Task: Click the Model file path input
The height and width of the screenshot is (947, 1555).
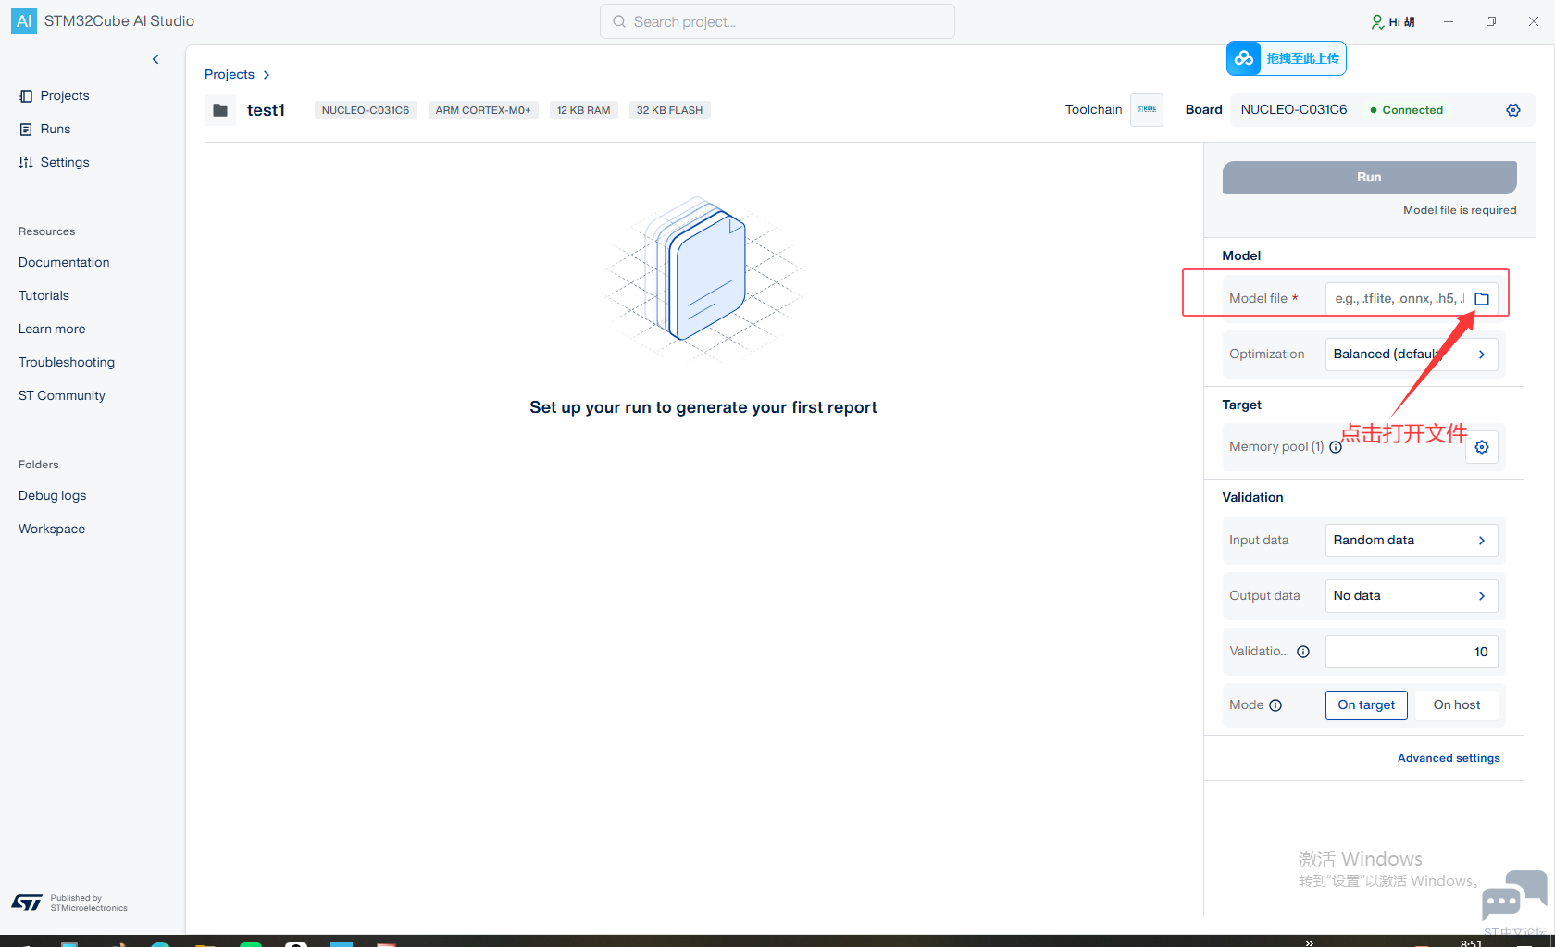Action: pyautogui.click(x=1399, y=299)
